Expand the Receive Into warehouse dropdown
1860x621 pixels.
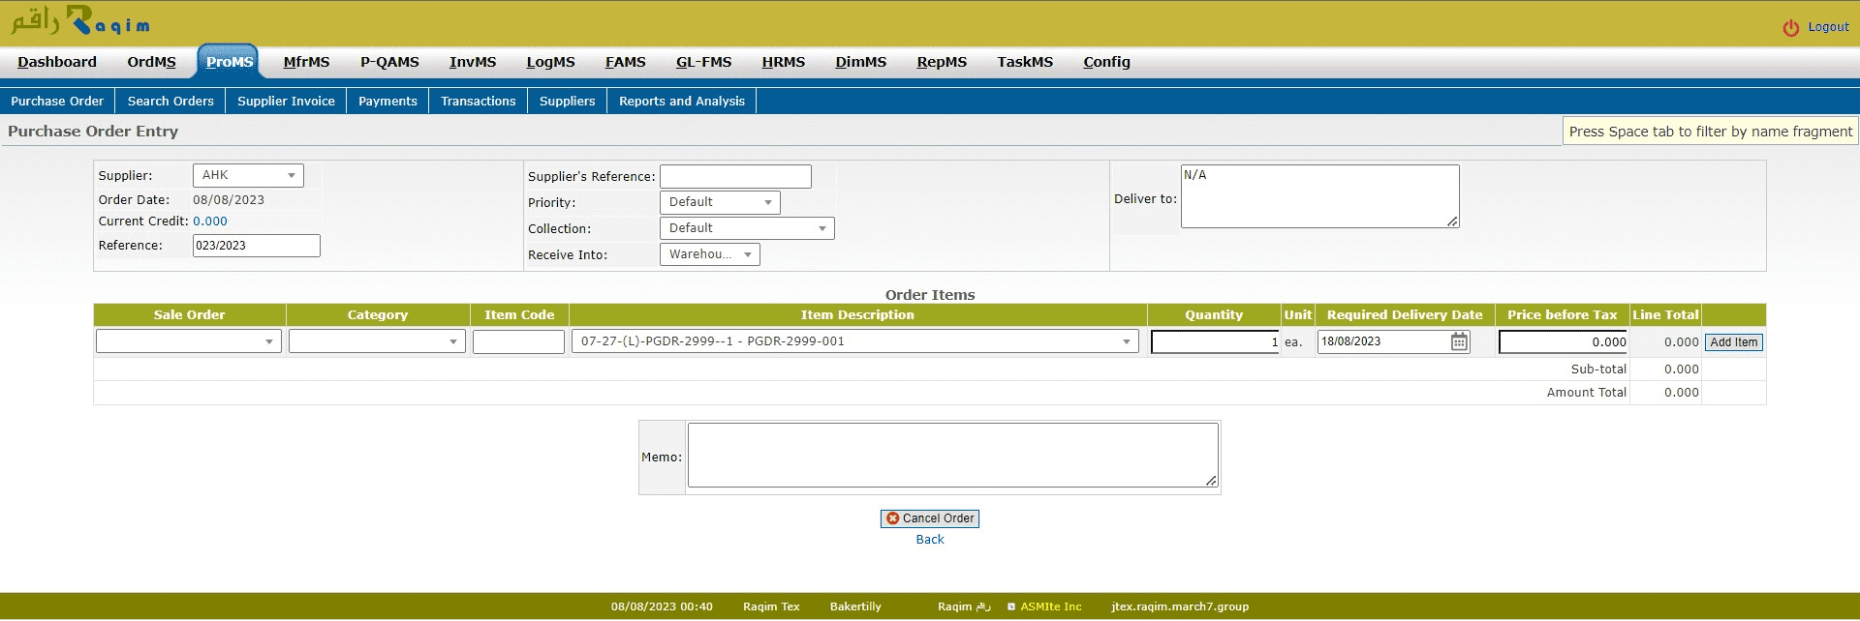(x=709, y=254)
